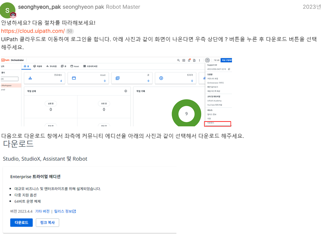Click the blue 다운로드 button under Enterprise edition
The image size is (322, 235).
click(x=21, y=223)
